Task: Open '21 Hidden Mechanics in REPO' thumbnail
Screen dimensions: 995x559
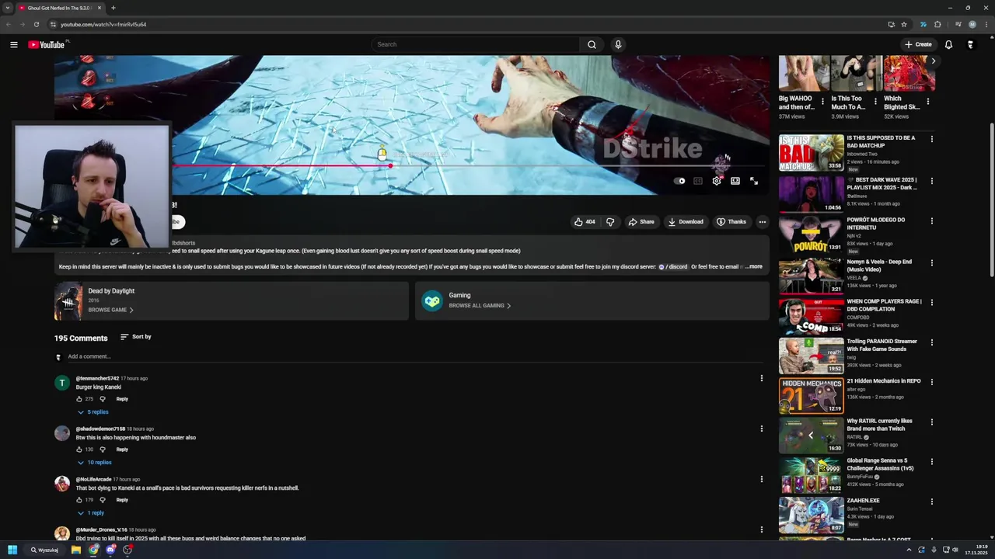Action: (x=811, y=396)
